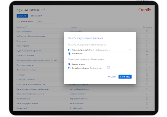The height and width of the screenshot is (117, 167).
Task: Toggle logging checkbox for Основное меню row
Action: coord(147,99)
